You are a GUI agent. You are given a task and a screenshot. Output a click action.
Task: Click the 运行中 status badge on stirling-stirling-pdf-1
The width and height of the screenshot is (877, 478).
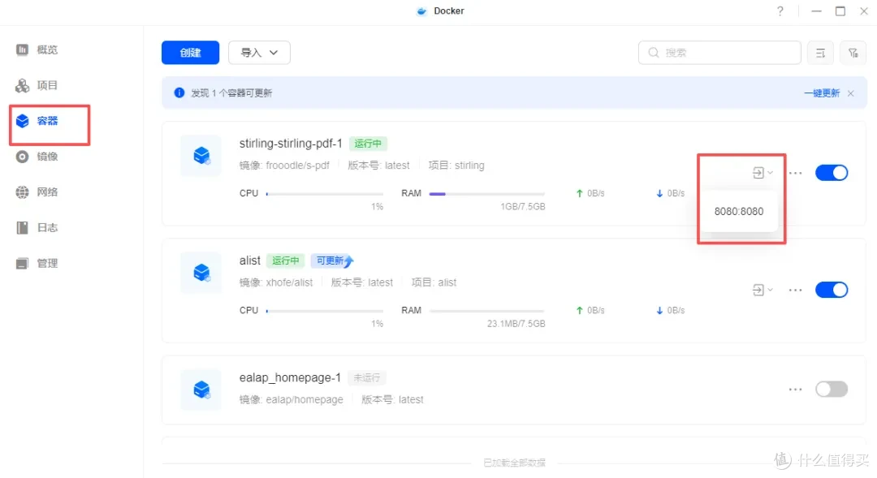[368, 144]
